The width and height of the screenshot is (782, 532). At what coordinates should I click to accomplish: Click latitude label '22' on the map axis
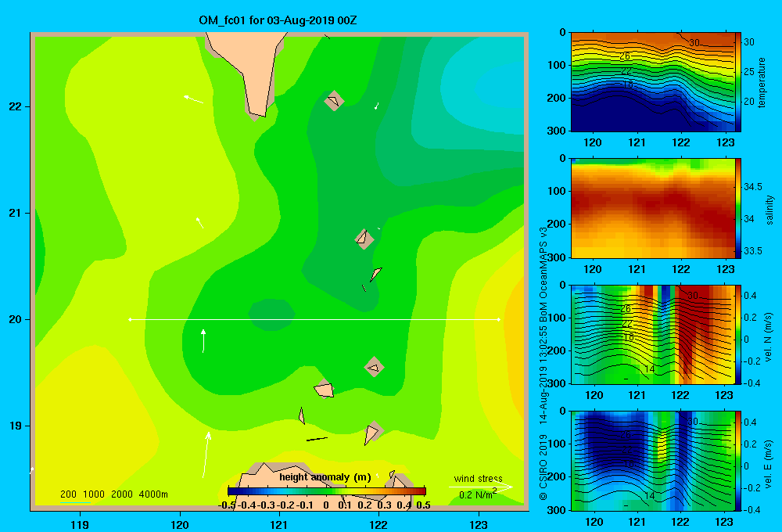pos(15,106)
